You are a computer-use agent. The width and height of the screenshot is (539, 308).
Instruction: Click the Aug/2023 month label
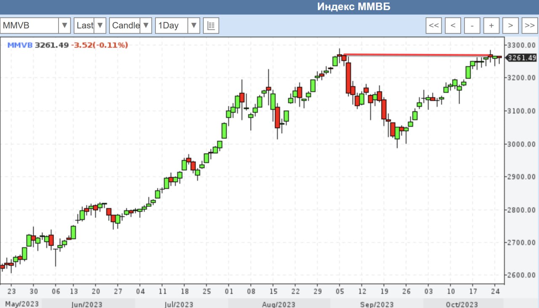pos(278,304)
